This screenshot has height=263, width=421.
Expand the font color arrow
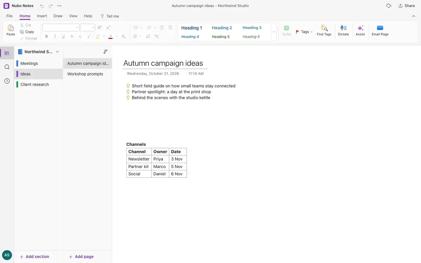(x=116, y=36)
